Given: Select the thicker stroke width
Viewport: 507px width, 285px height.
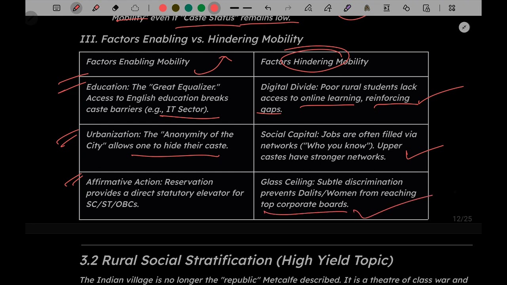Looking at the screenshot, I should pyautogui.click(x=234, y=8).
